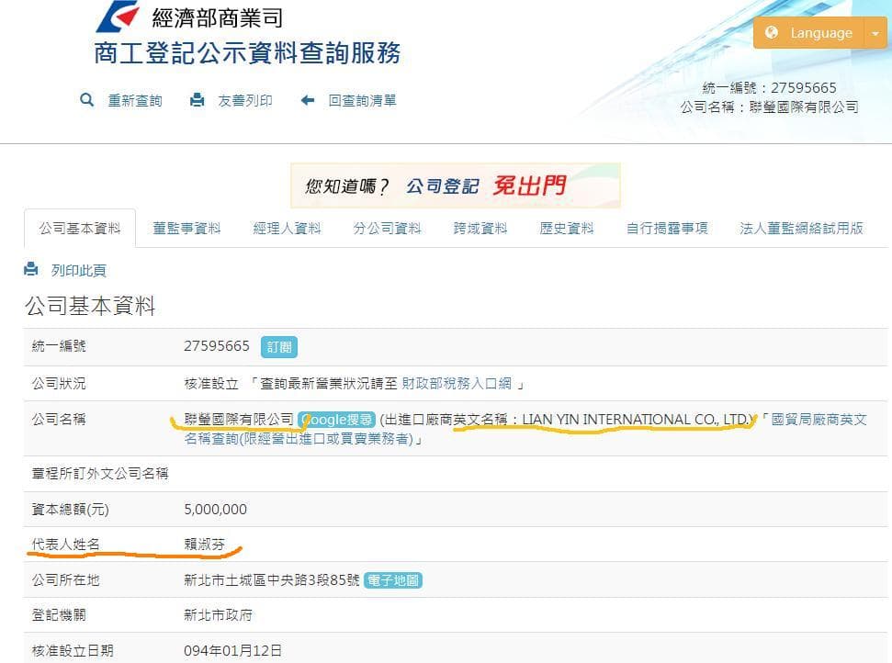Screen dimensions: 892x663
Task: Select the 法人董監網絡試用版 tab
Action: 801,229
